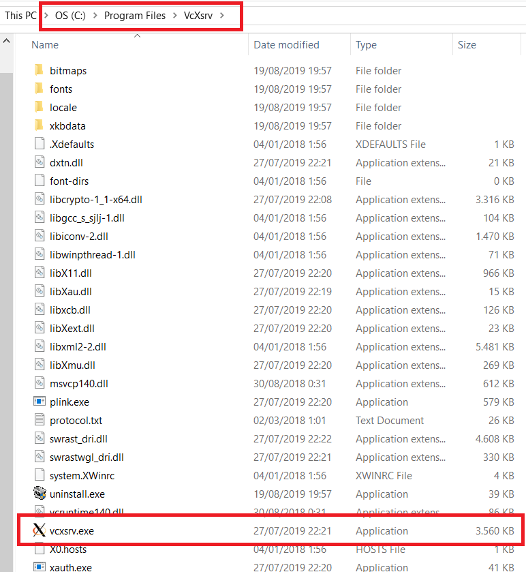The height and width of the screenshot is (572, 526).
Task: Select the system.XWinrc file name
Action: [82, 475]
